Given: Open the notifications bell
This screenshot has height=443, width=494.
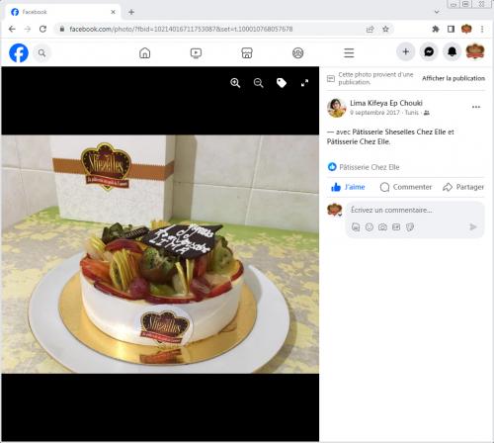Looking at the screenshot, I should (452, 51).
